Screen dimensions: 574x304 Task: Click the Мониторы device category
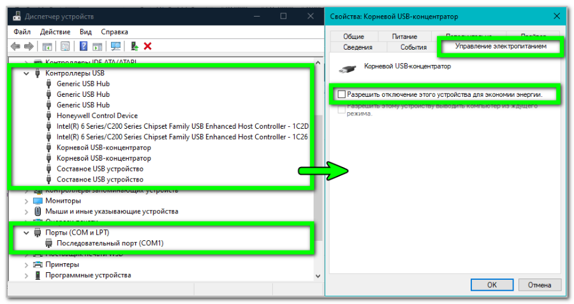63,200
